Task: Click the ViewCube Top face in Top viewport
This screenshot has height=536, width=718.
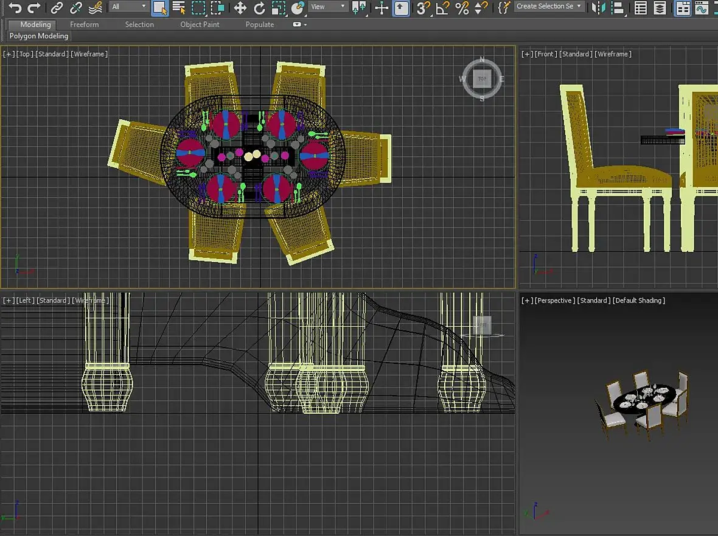Action: coord(482,78)
